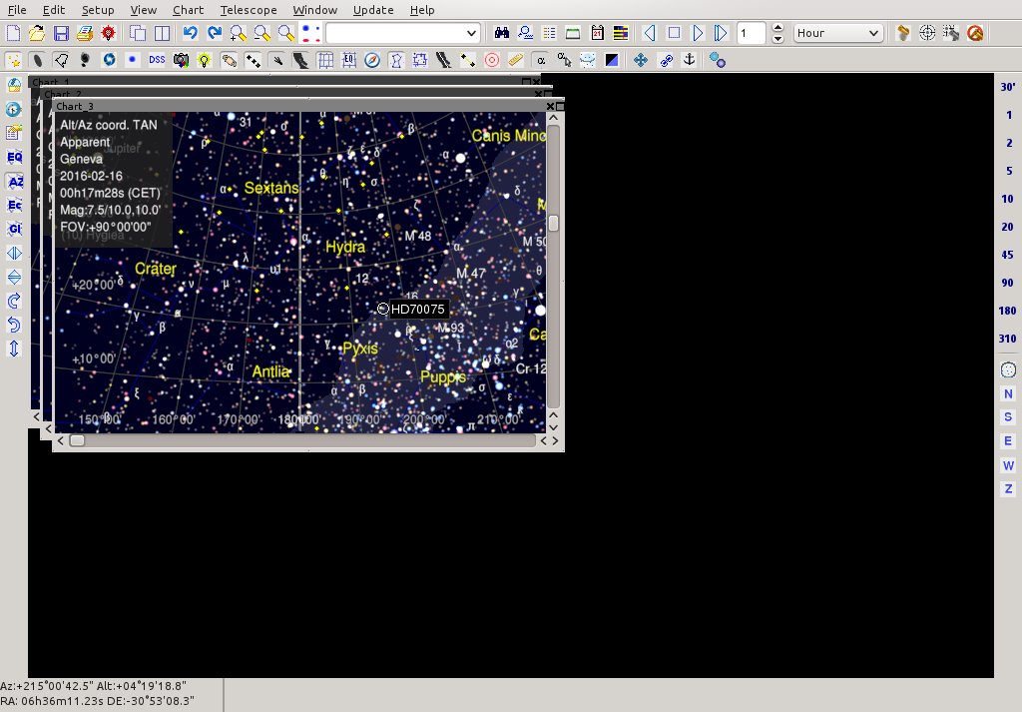This screenshot has width=1022, height=712.
Task: Zoom in with magnifier plus icon
Action: [x=239, y=33]
